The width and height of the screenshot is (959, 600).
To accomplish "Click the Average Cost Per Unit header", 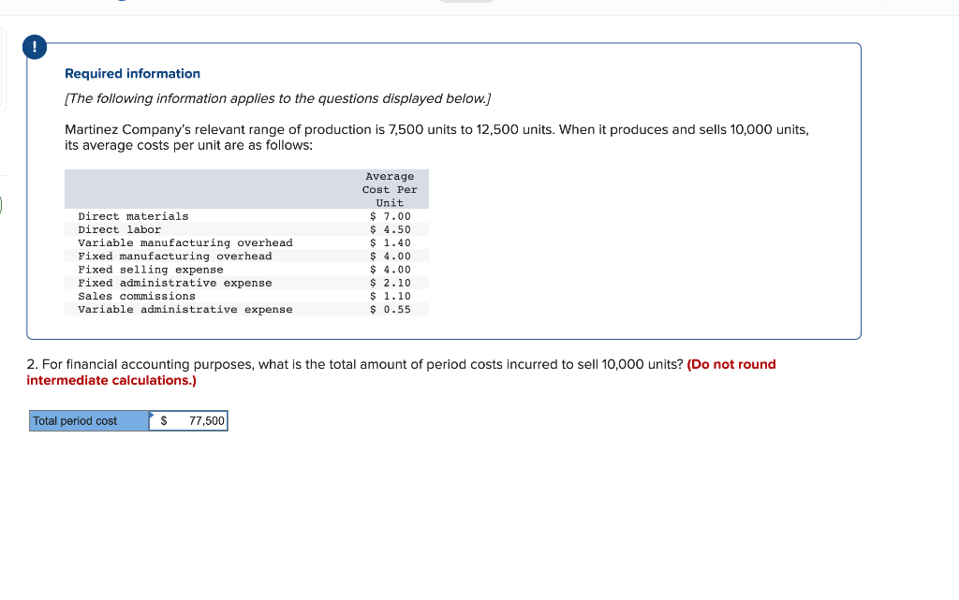I will point(390,189).
